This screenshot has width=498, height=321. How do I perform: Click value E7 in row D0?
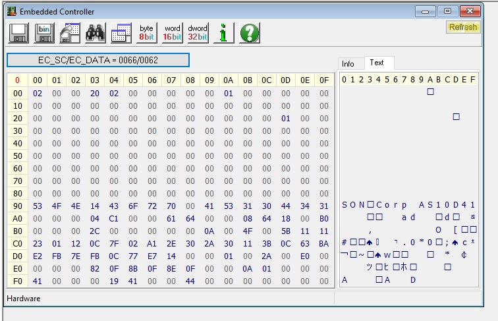152,256
